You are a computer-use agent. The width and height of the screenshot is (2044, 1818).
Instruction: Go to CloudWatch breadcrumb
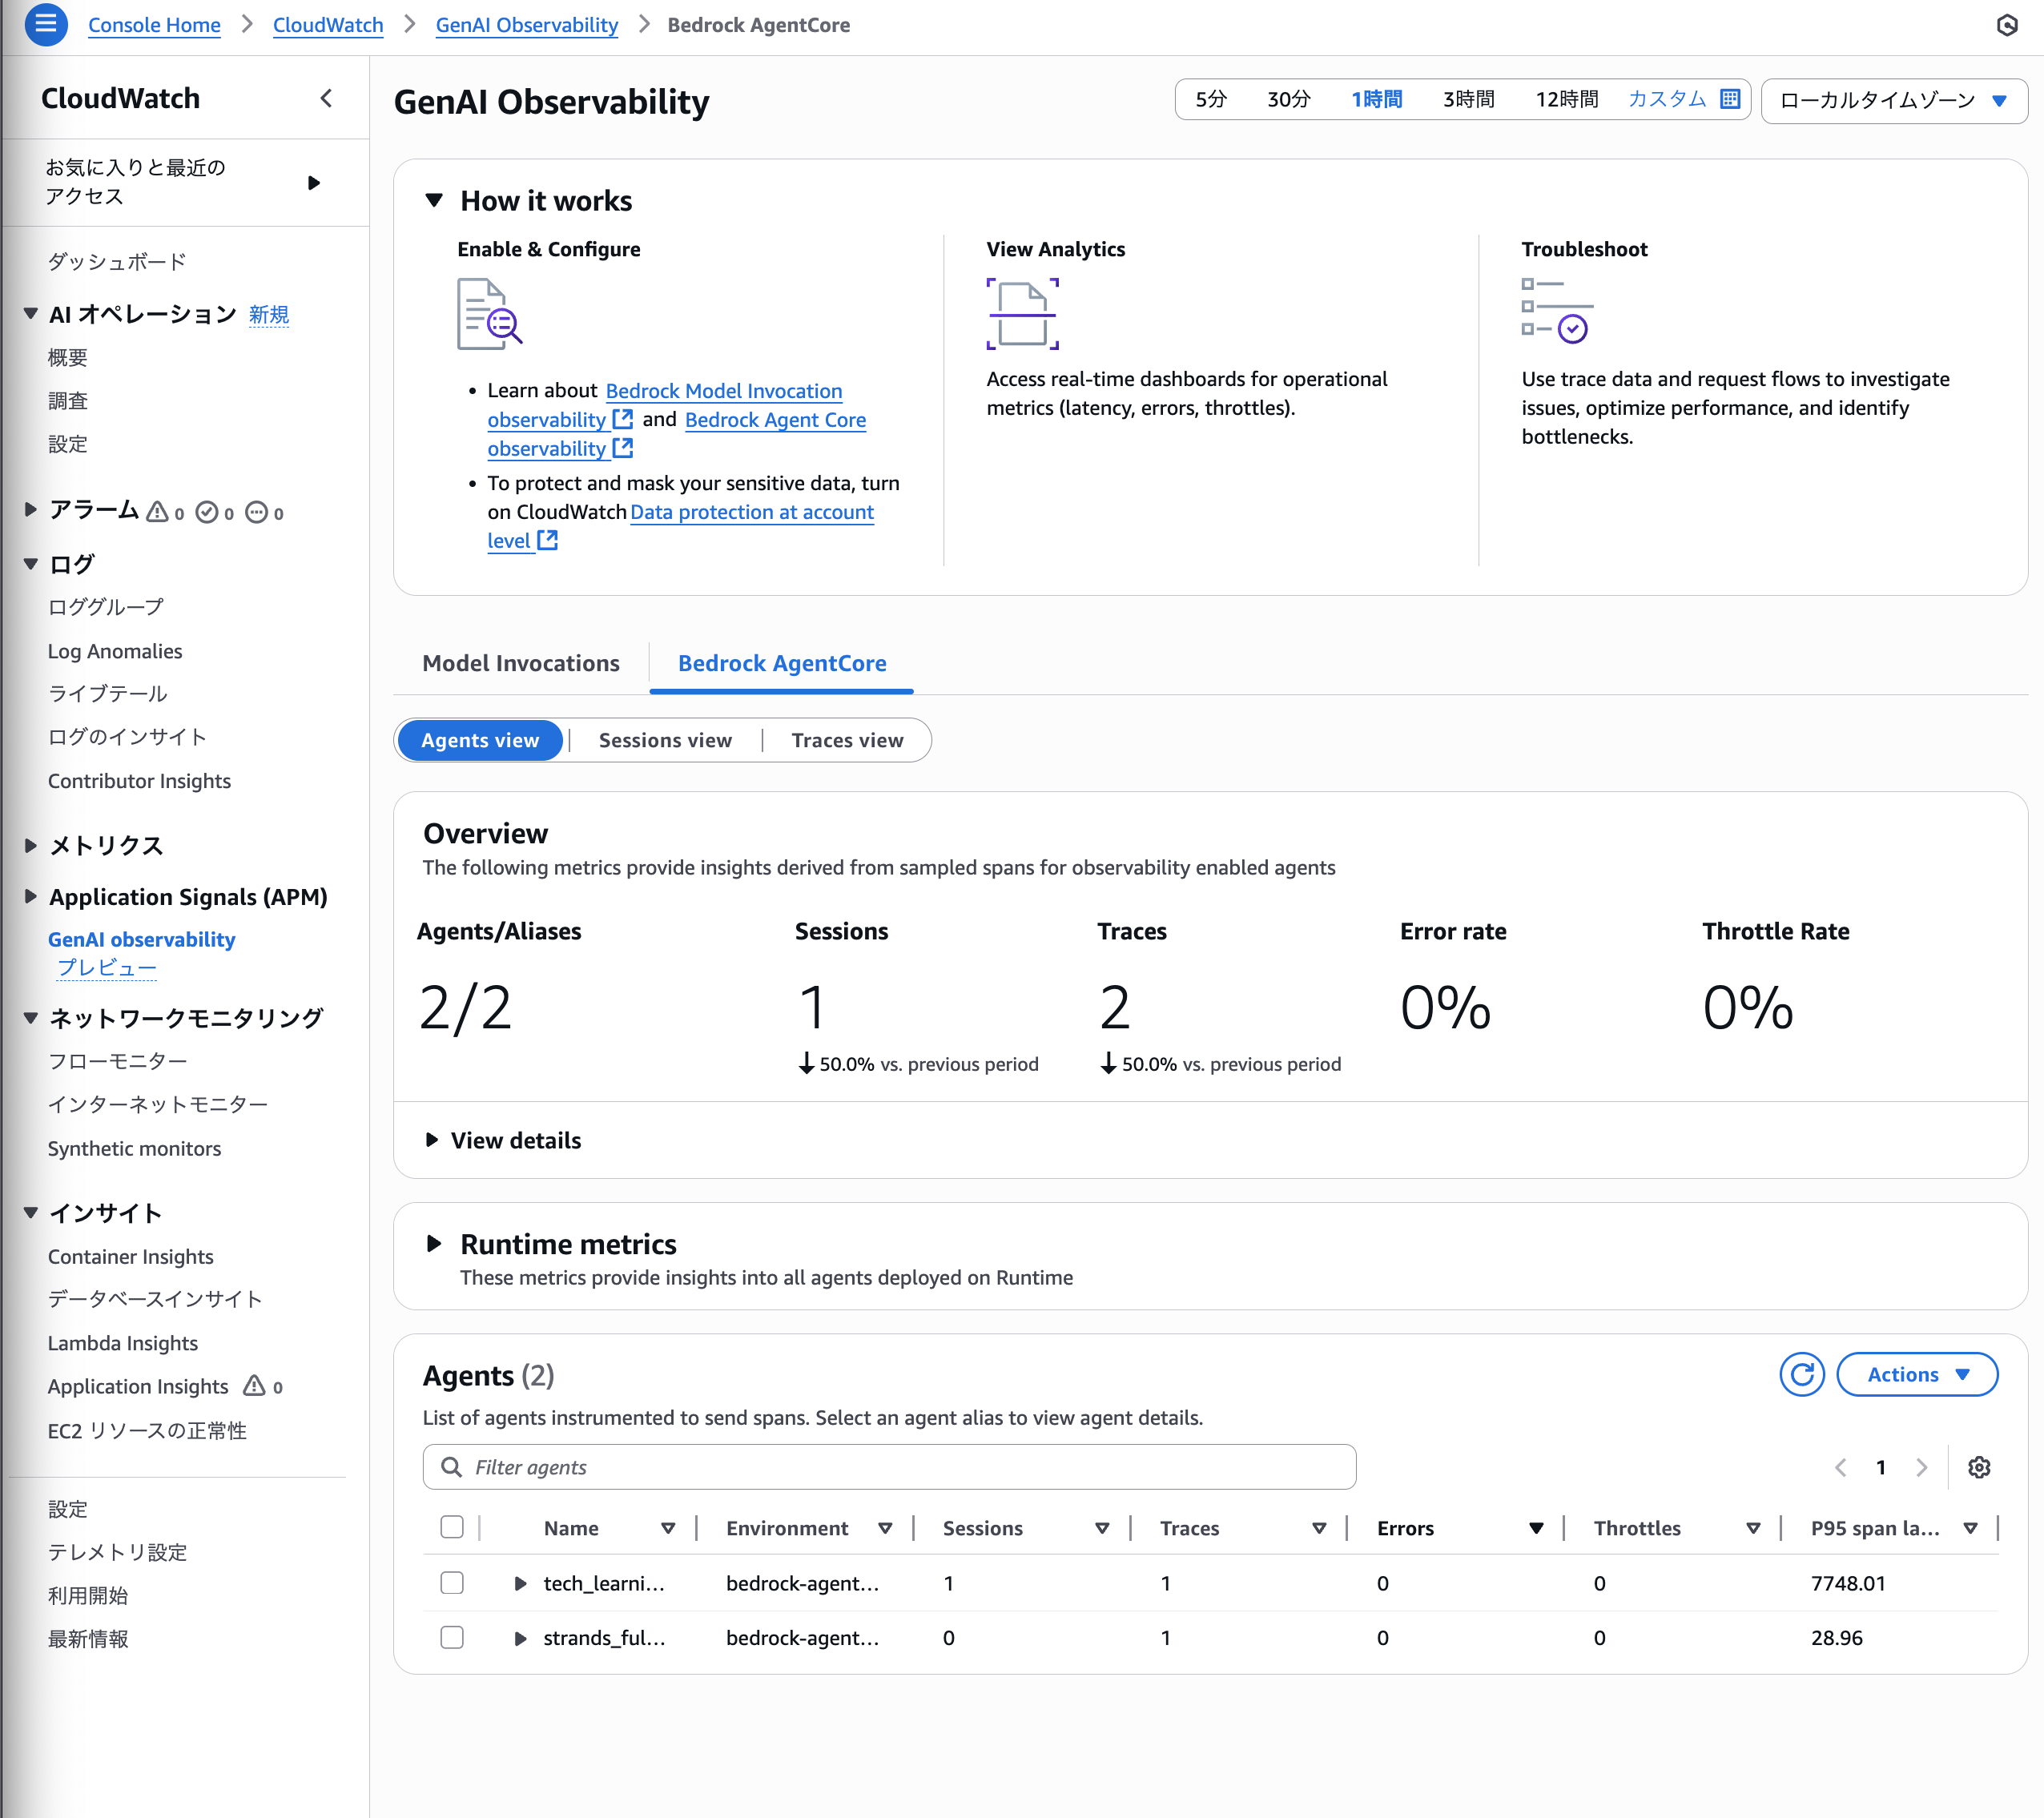pos(328,25)
